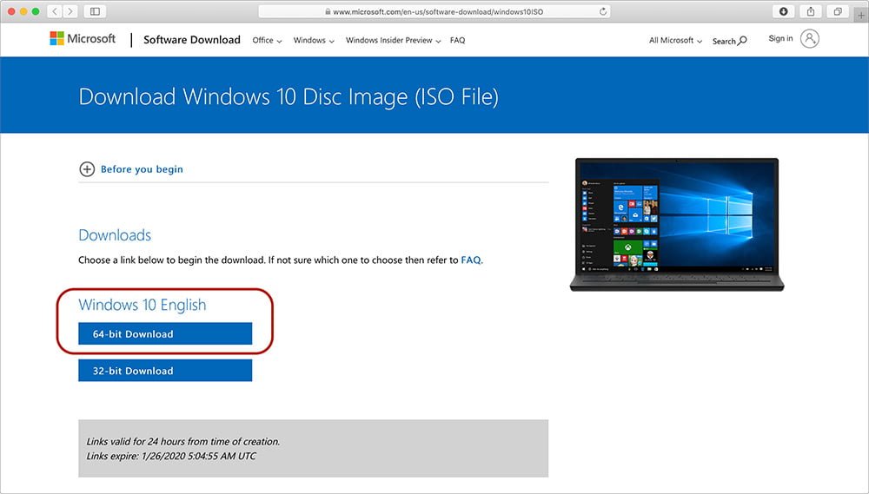869x494 pixels.
Task: Click the Microsoft logo
Action: click(x=83, y=39)
